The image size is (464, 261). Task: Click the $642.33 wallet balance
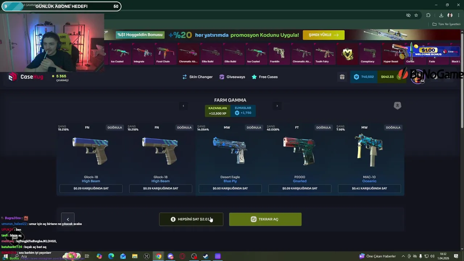coord(387,77)
